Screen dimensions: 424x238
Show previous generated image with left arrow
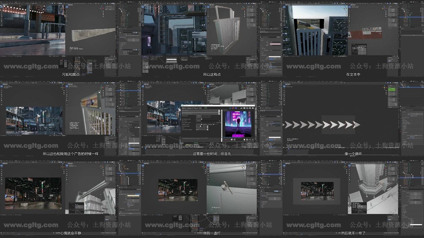click(x=250, y=140)
